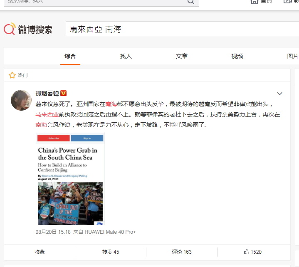Open the attached South China Sea article image
The image size is (299, 267).
70,179
